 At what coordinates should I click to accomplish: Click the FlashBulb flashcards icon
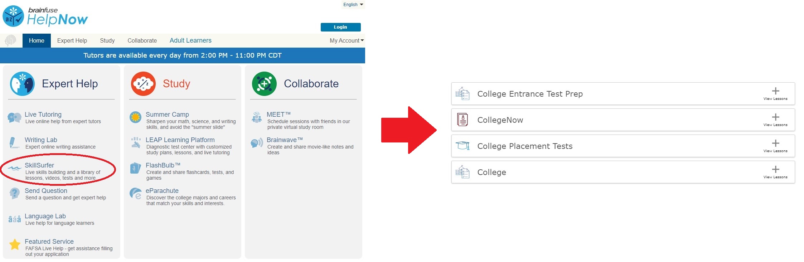(x=135, y=168)
